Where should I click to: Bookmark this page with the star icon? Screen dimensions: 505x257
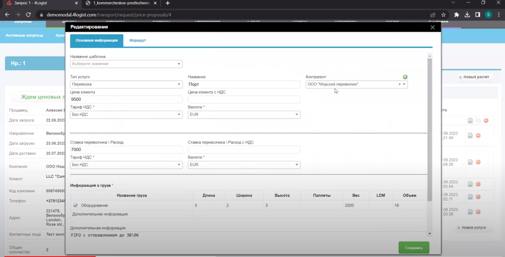[444, 15]
